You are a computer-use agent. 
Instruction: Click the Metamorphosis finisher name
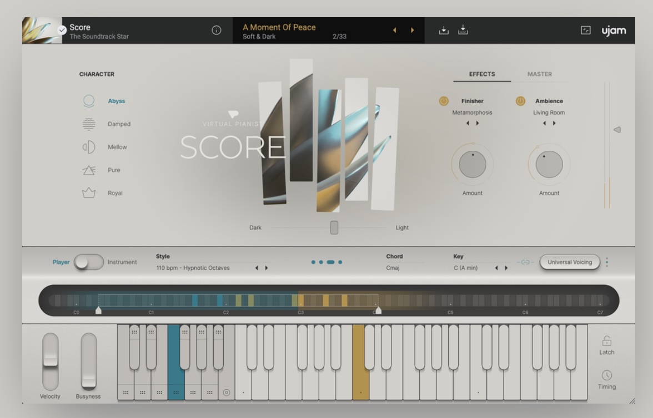click(472, 113)
